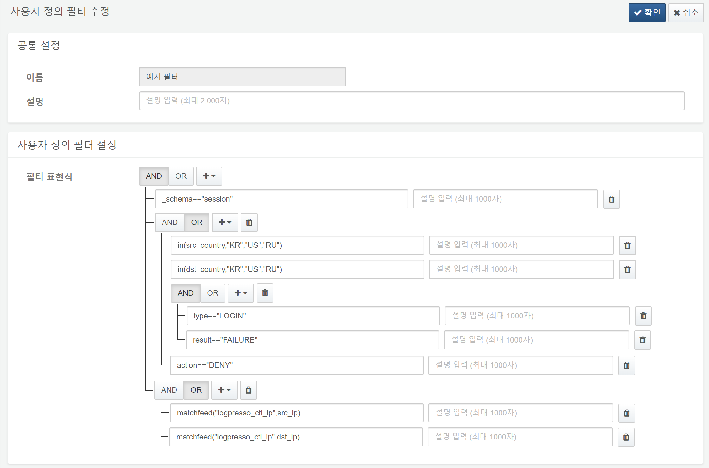This screenshot has height=468, width=709.
Task: Open top-level add (+) dropdown
Action: (209, 176)
